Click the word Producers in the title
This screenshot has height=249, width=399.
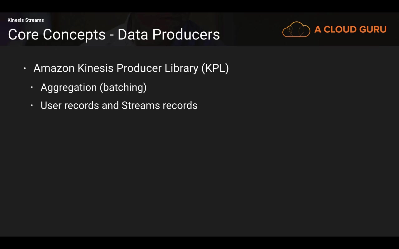pyautogui.click(x=186, y=35)
